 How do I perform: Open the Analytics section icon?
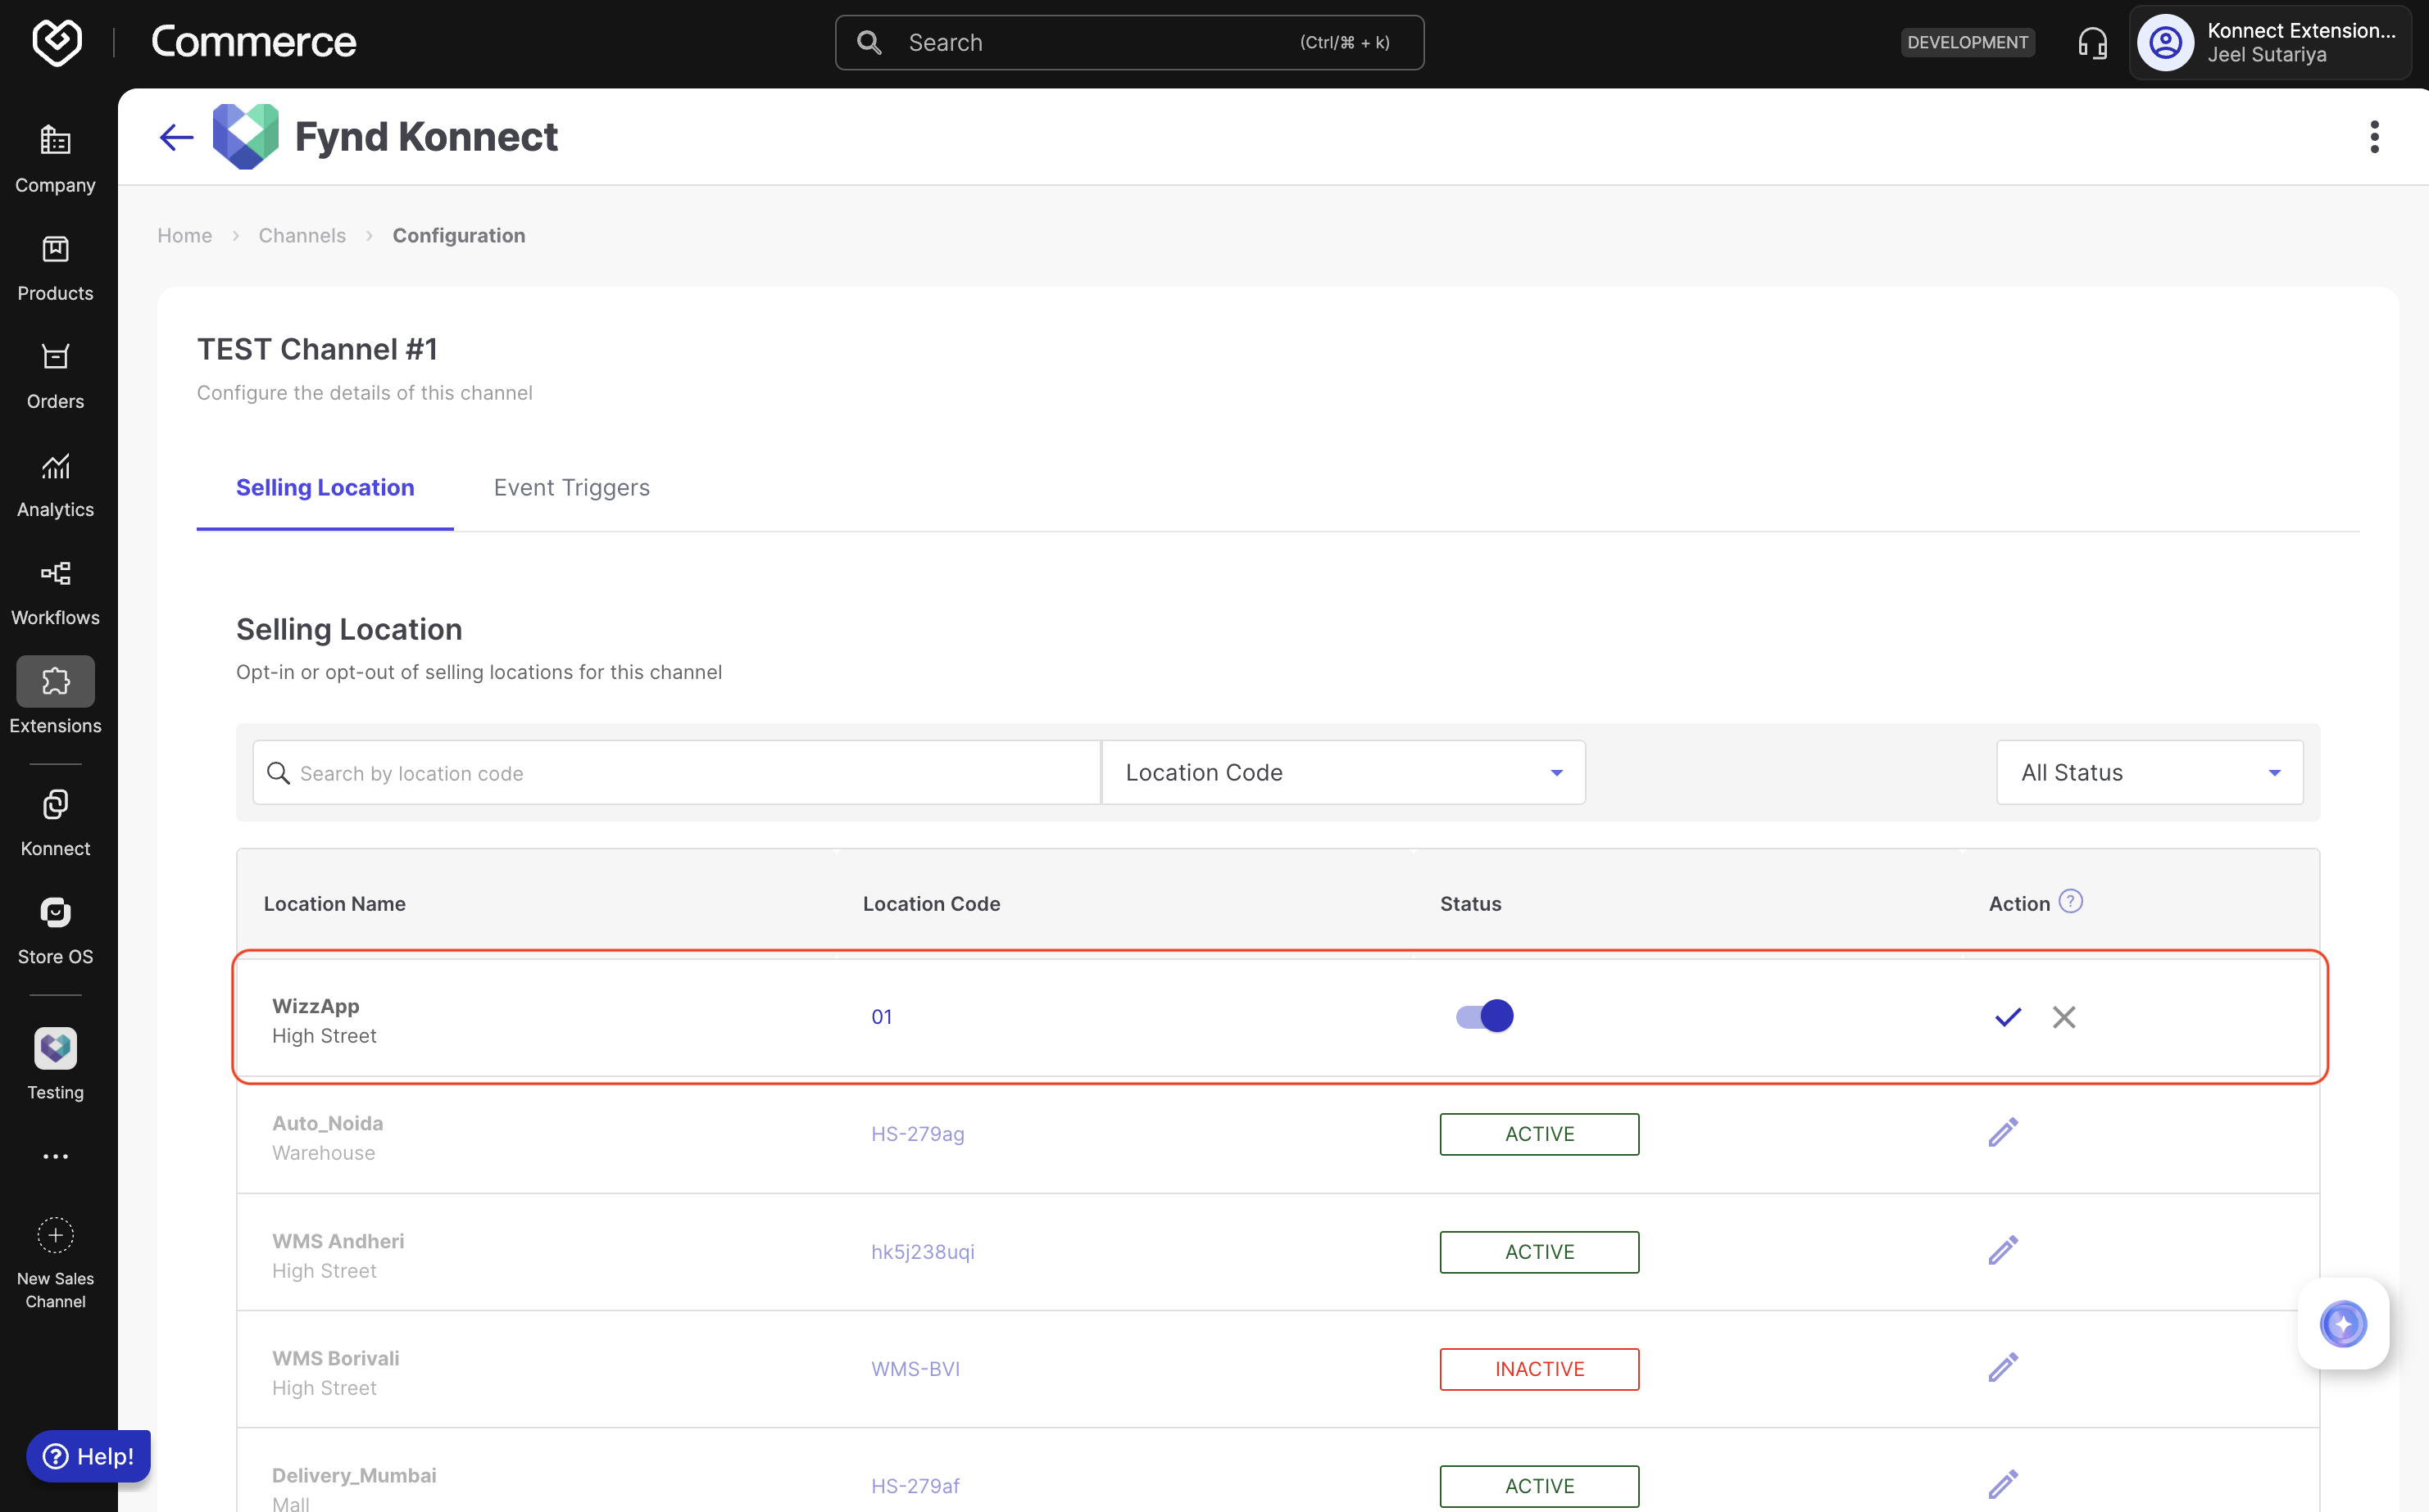(55, 466)
